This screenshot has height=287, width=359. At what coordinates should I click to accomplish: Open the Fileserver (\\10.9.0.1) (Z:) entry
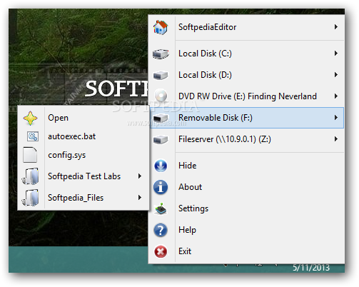point(247,139)
